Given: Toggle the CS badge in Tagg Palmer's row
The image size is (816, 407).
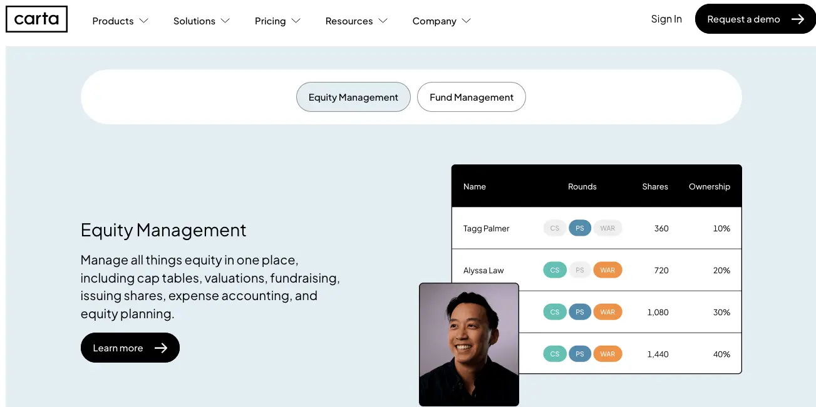Looking at the screenshot, I should pyautogui.click(x=555, y=228).
